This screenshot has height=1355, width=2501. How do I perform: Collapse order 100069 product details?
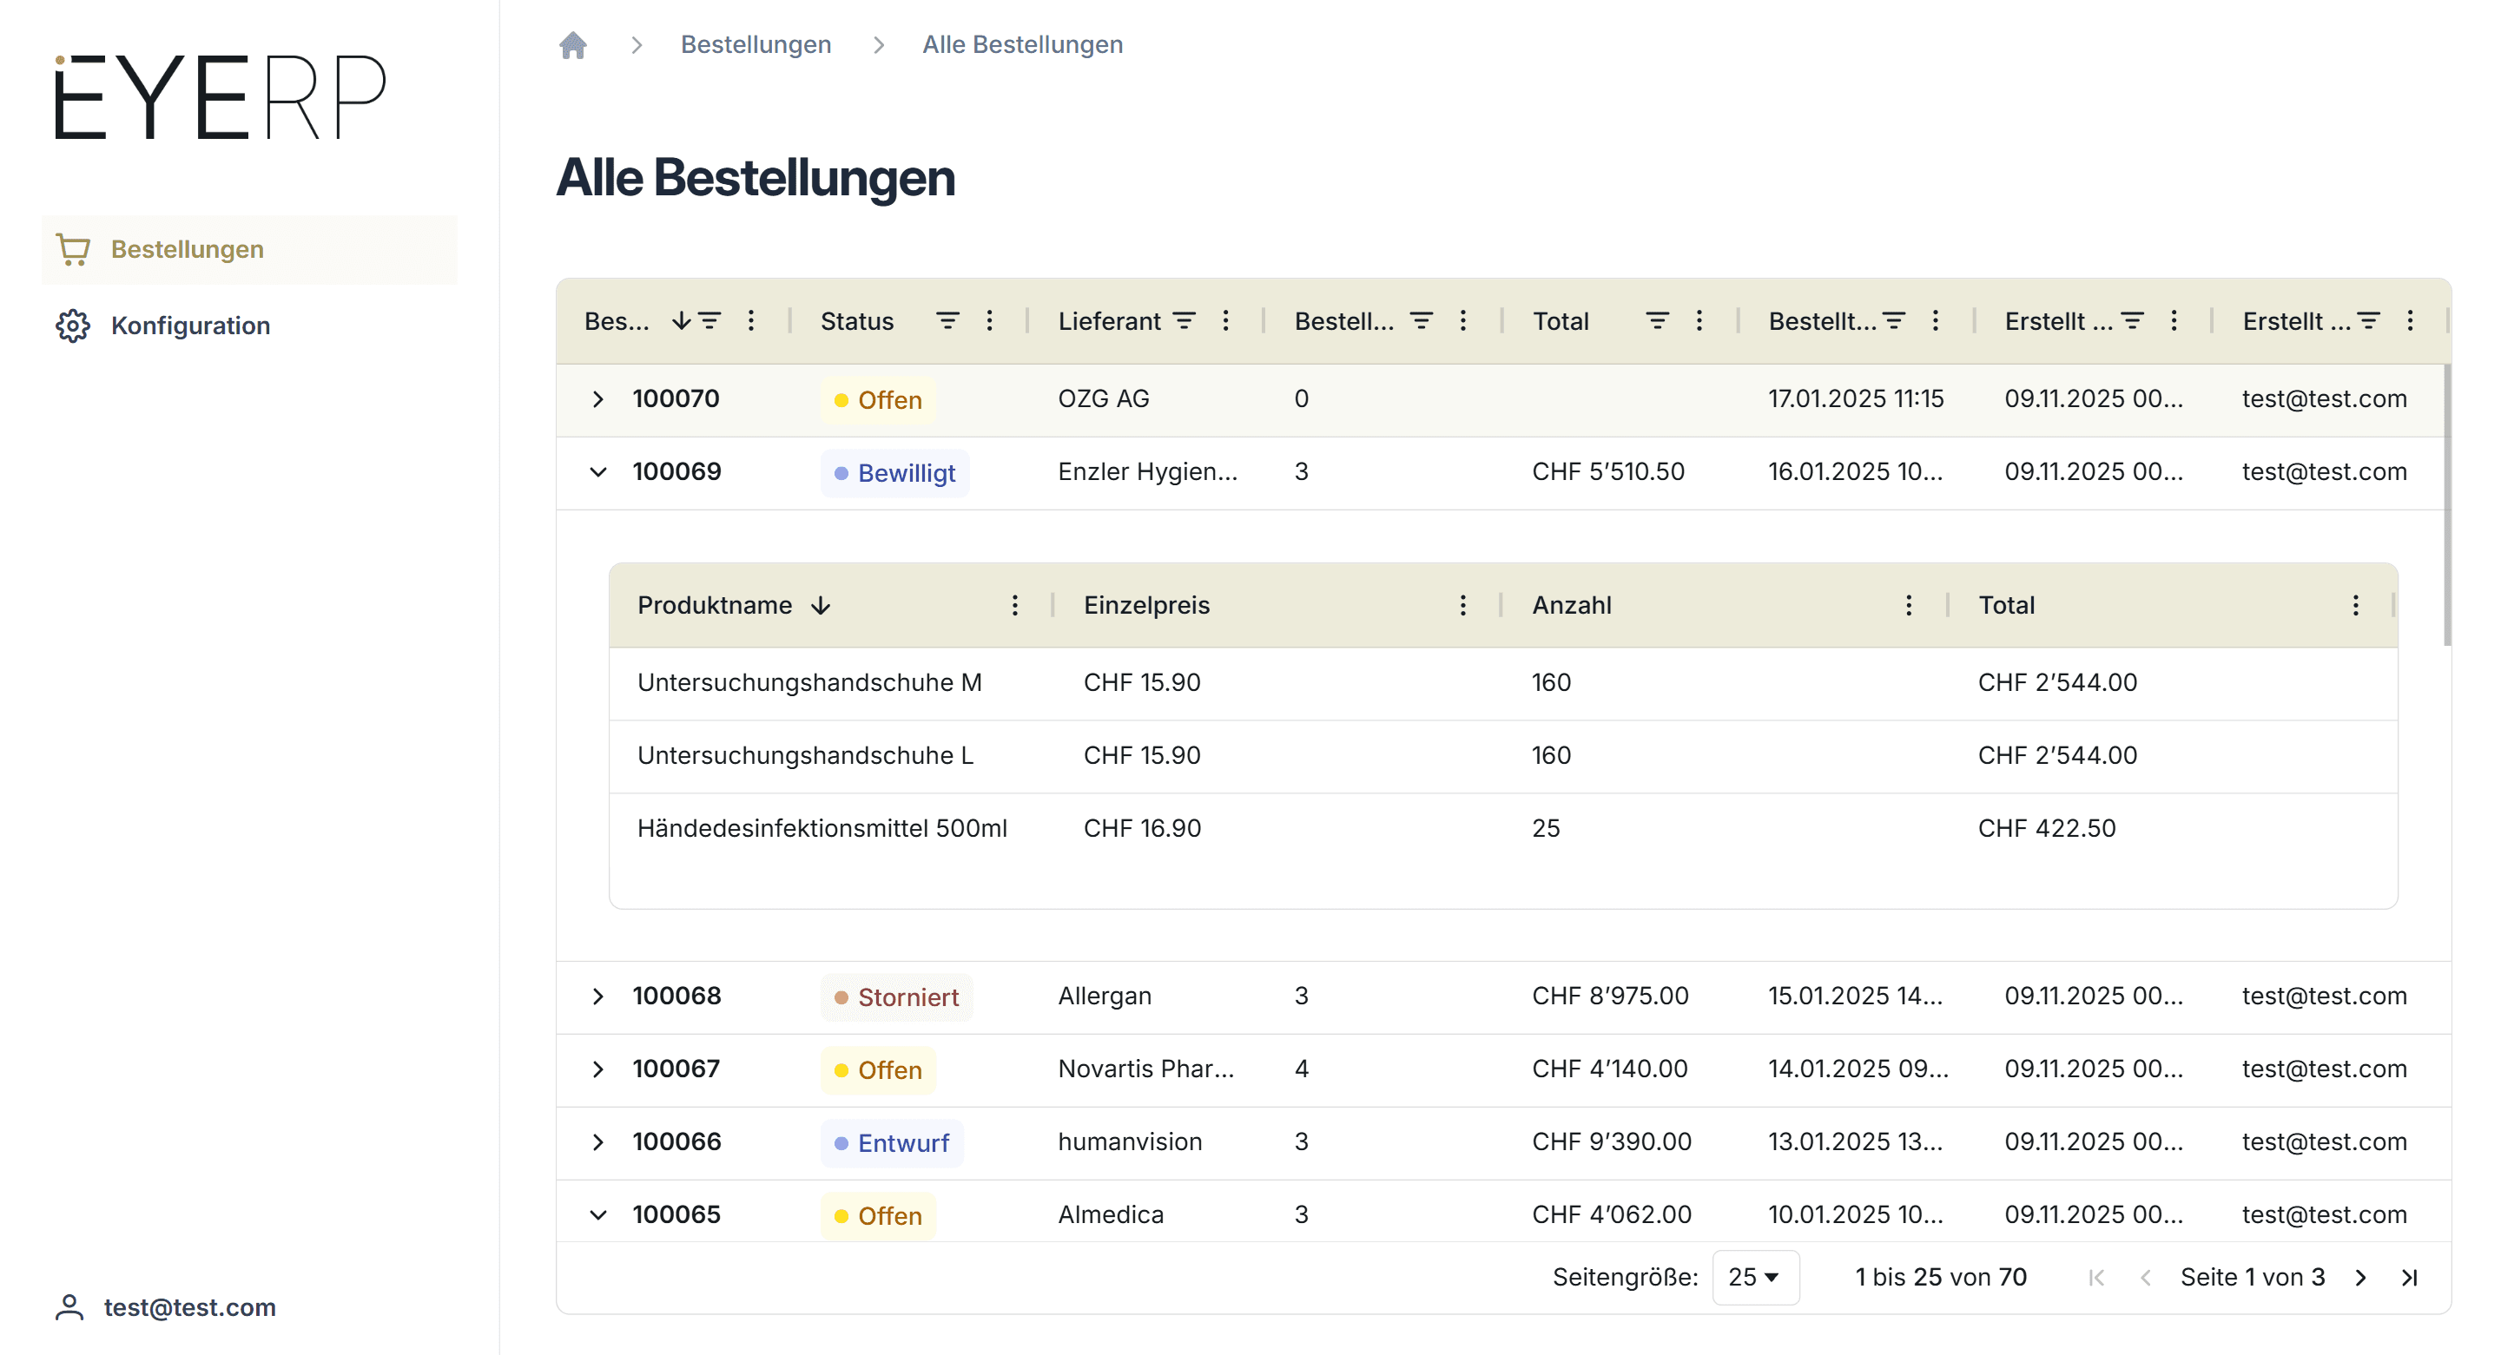click(598, 473)
